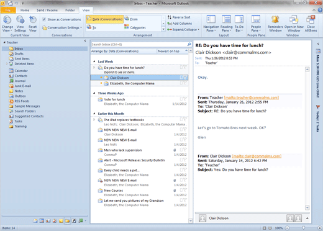Click Add Columns in the ribbon
Image resolution: width=323 pixels, height=231 pixels.
tap(180, 24)
